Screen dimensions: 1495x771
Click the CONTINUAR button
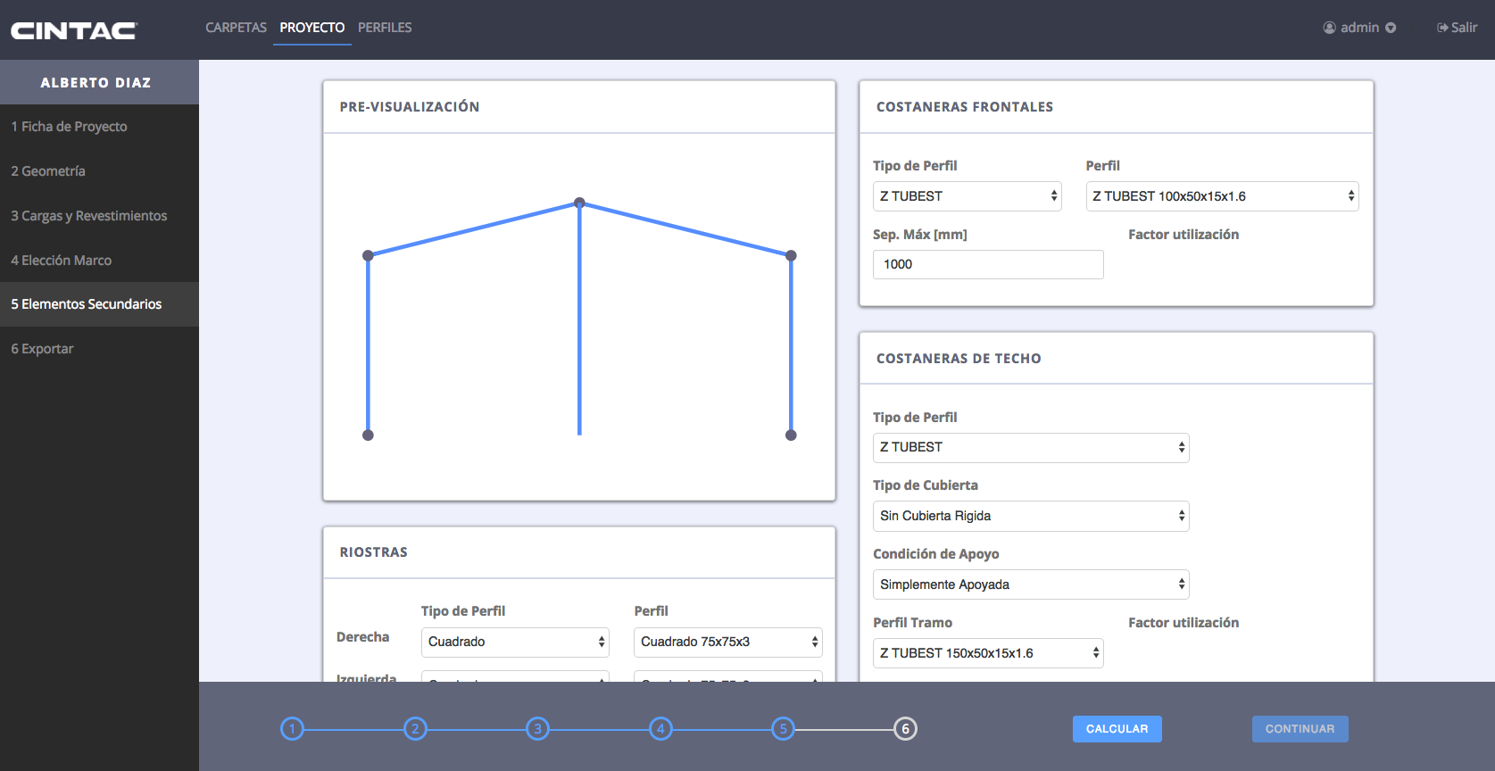click(1300, 729)
